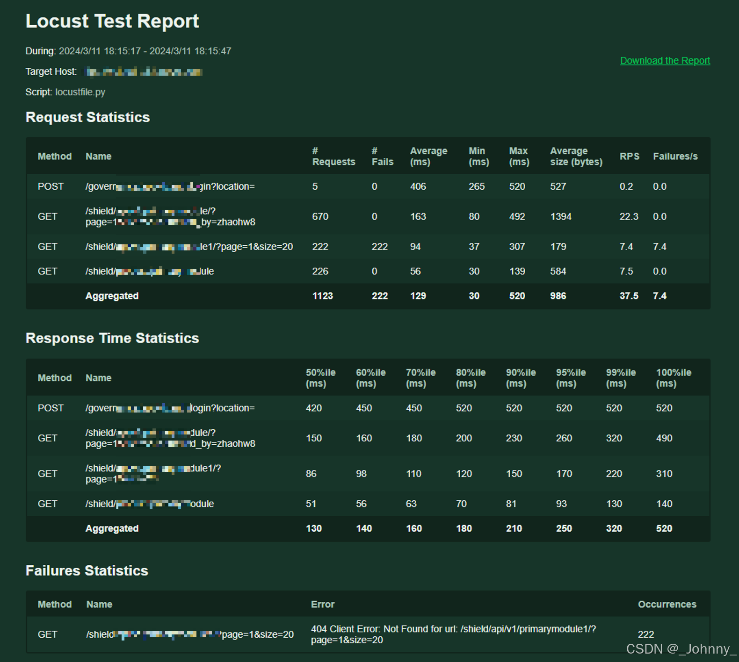Click the 80%ile (ms) column header

pyautogui.click(x=471, y=378)
